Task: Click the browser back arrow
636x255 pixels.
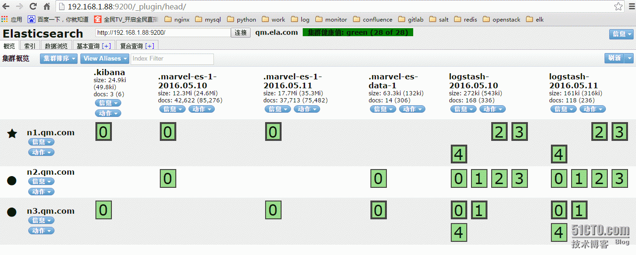Action: (7, 7)
